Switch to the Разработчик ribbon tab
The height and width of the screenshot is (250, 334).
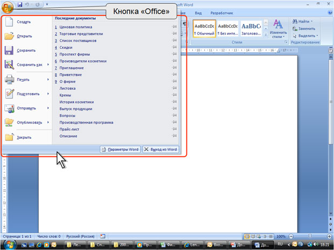pos(222,13)
